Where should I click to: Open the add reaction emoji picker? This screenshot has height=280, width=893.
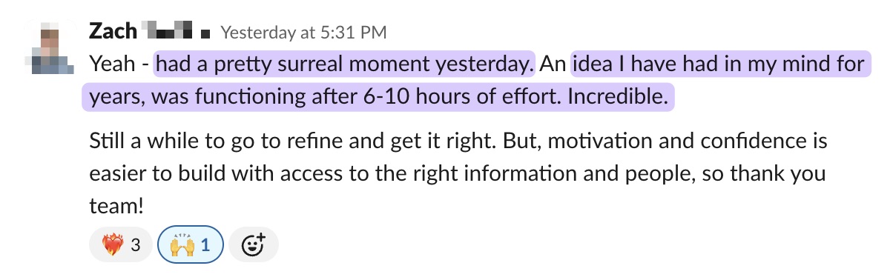[254, 244]
